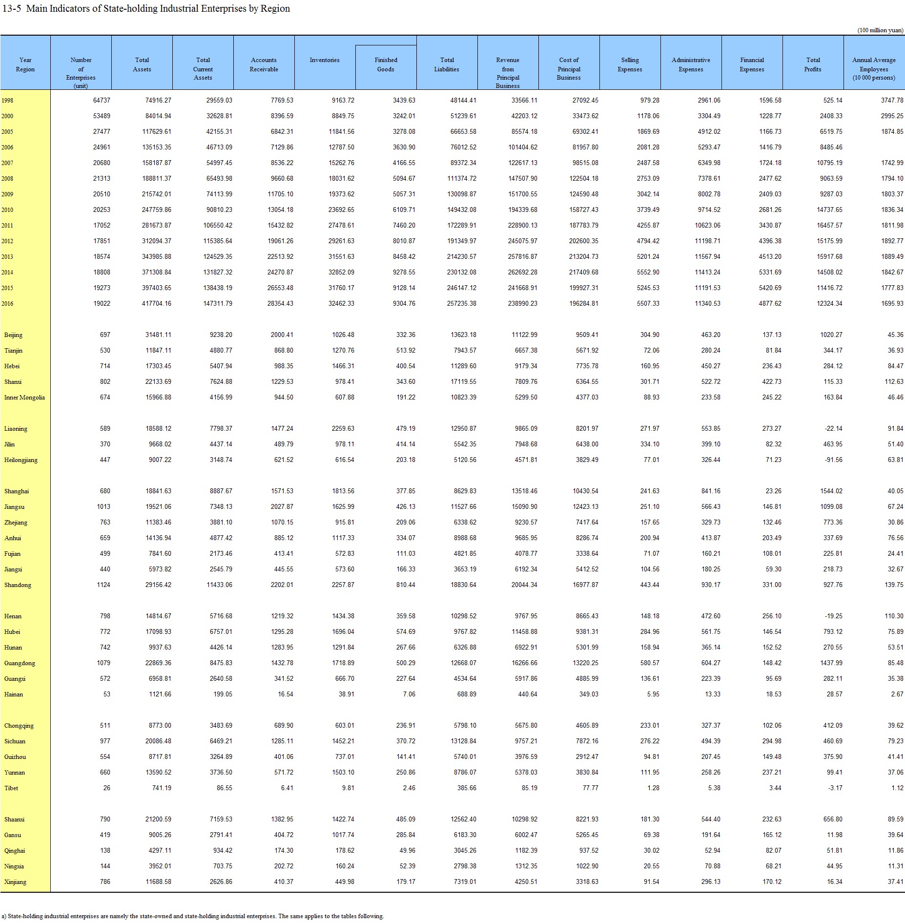Select the Total Profits column header
This screenshot has height=924, width=905.
(813, 64)
